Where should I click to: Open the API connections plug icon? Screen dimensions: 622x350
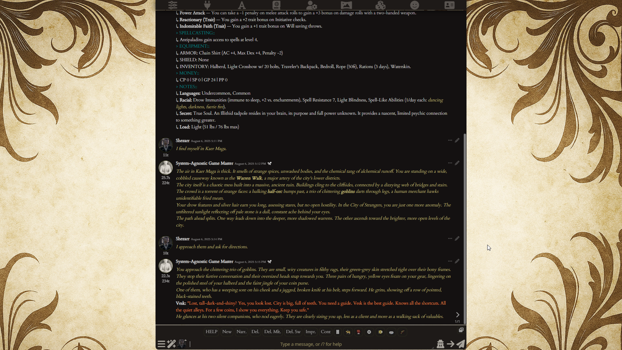coord(207,5)
